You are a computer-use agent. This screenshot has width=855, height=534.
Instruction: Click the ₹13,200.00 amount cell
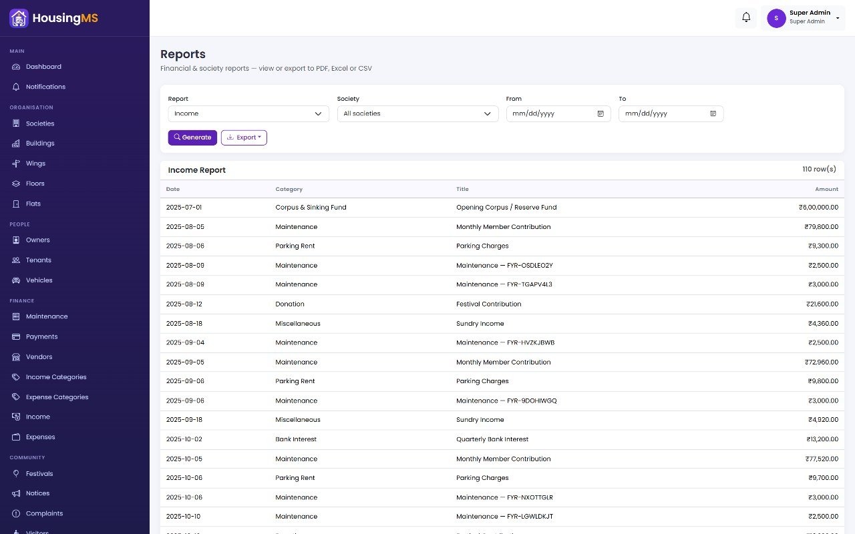[822, 439]
